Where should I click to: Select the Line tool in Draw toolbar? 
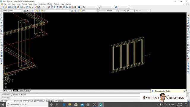pyautogui.click(x=1, y=15)
